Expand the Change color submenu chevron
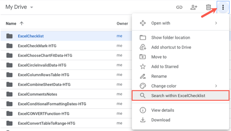This screenshot has height=131, width=231. pos(216,86)
